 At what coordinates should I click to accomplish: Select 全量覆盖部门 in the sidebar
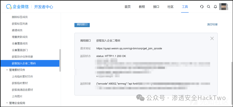(20, 50)
